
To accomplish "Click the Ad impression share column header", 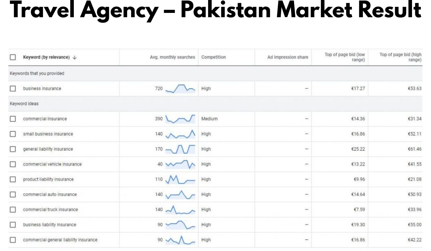I will 288,57.
